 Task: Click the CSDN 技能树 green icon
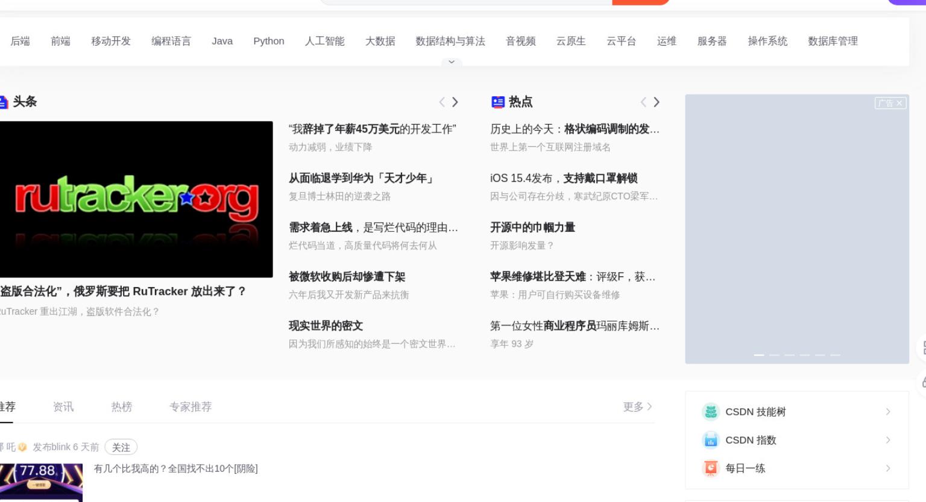pyautogui.click(x=711, y=412)
